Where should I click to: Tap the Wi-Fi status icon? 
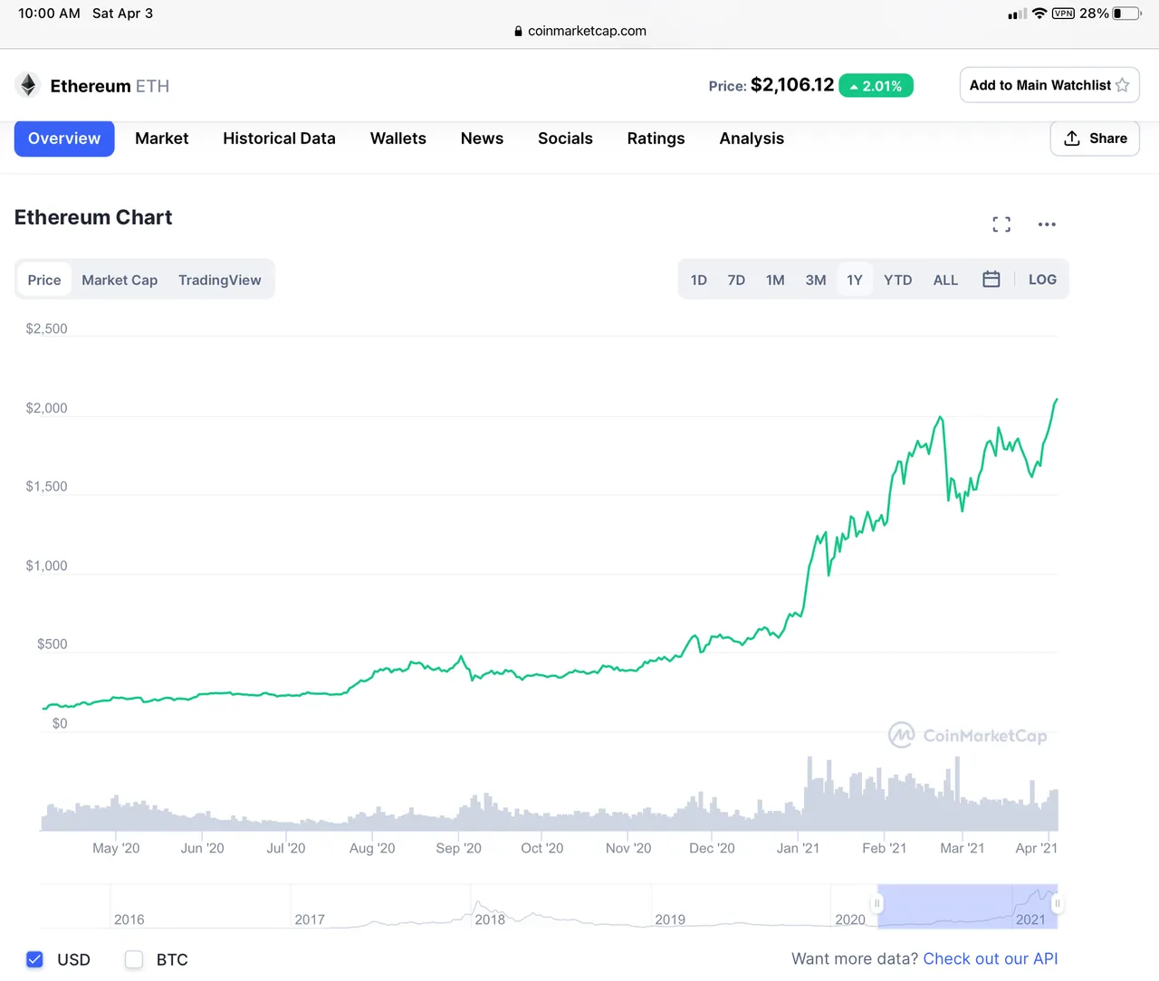1039,14
